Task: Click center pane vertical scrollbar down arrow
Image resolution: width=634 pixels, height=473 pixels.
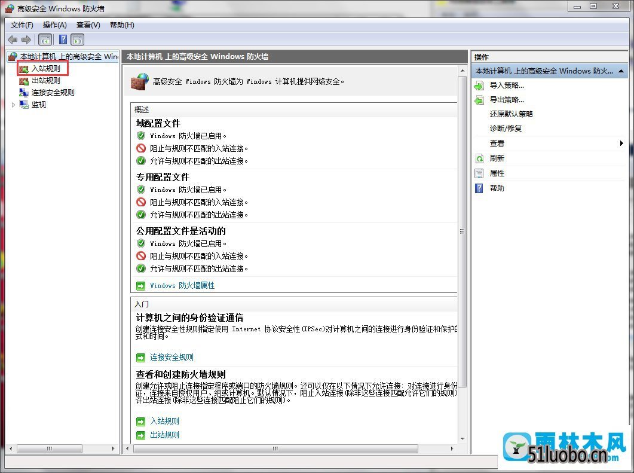Action: point(463,438)
